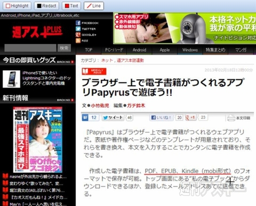Click book icon next to カオスだもんね article
The height and width of the screenshot is (206, 256).
click(x=5, y=197)
